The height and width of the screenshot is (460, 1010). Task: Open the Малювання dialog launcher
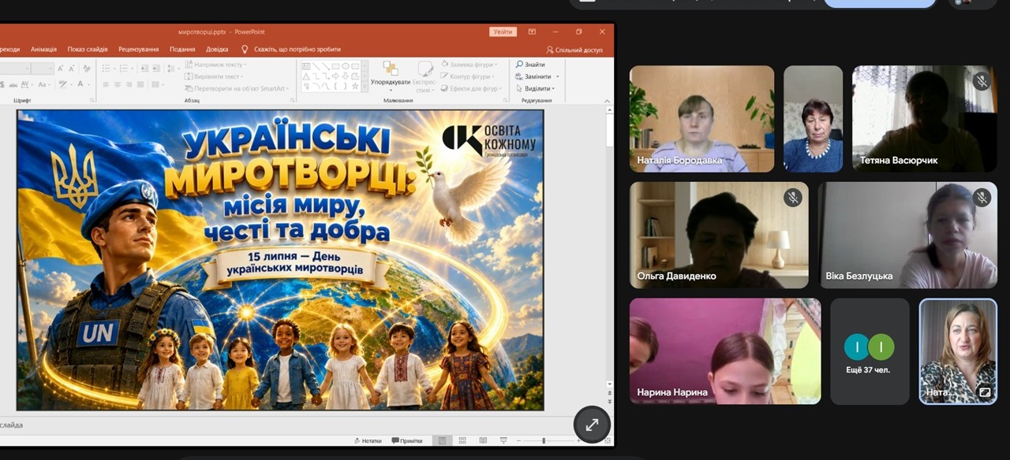click(505, 100)
